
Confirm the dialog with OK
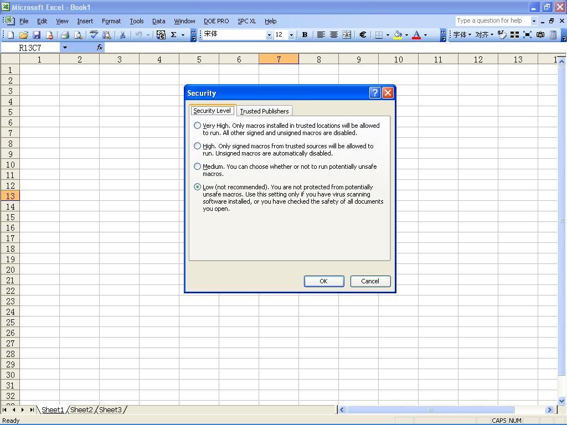tap(323, 281)
